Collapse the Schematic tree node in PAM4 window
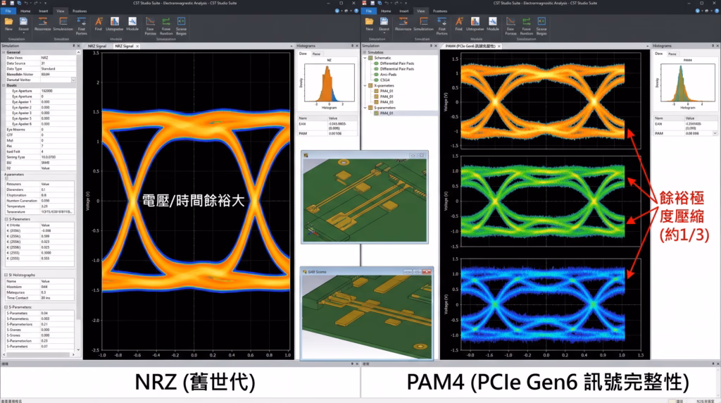721x403 pixels. click(x=365, y=58)
